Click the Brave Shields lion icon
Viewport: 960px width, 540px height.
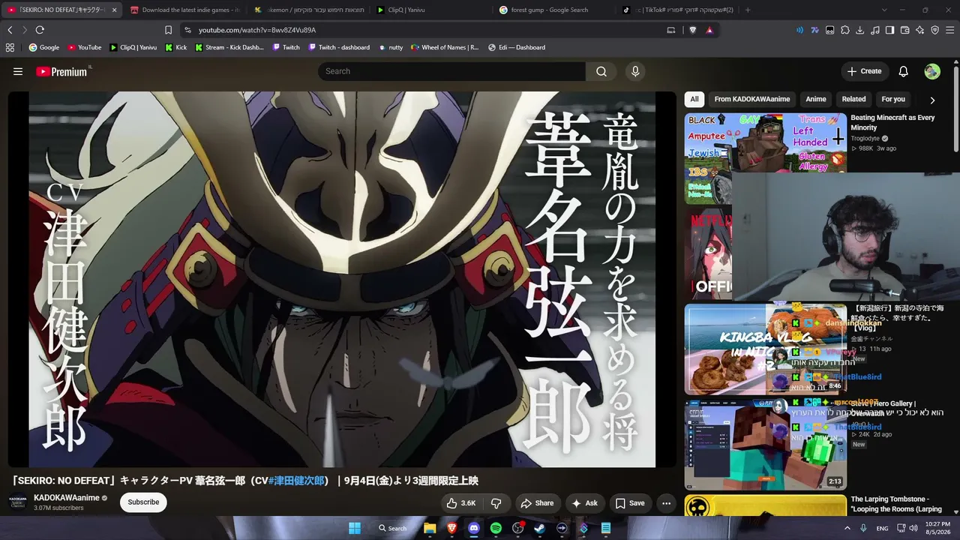point(692,30)
